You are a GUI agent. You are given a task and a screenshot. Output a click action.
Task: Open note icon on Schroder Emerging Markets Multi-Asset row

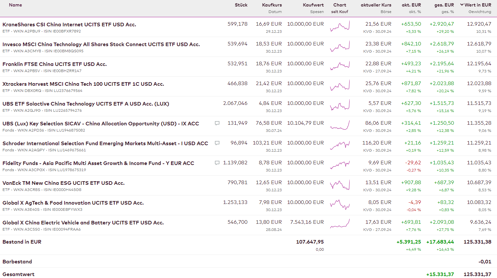pyautogui.click(x=217, y=143)
